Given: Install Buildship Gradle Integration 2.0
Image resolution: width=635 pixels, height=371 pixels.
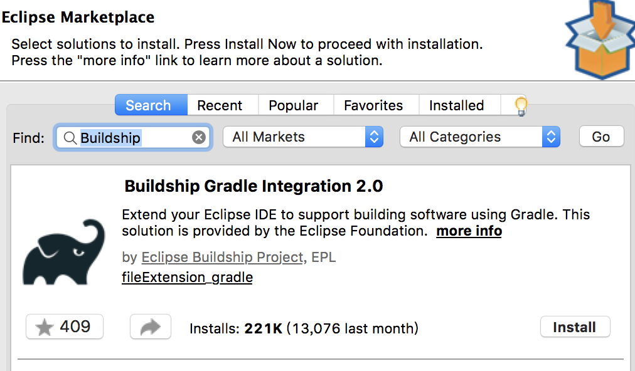Looking at the screenshot, I should coord(575,327).
